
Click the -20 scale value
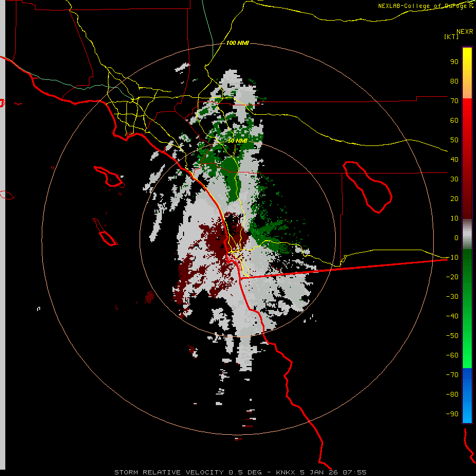tap(452, 277)
